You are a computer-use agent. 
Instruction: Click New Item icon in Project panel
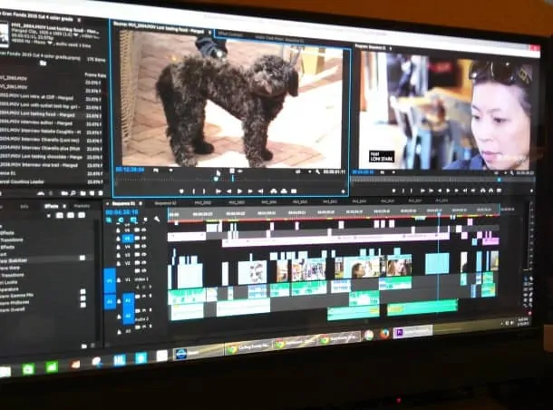92,193
